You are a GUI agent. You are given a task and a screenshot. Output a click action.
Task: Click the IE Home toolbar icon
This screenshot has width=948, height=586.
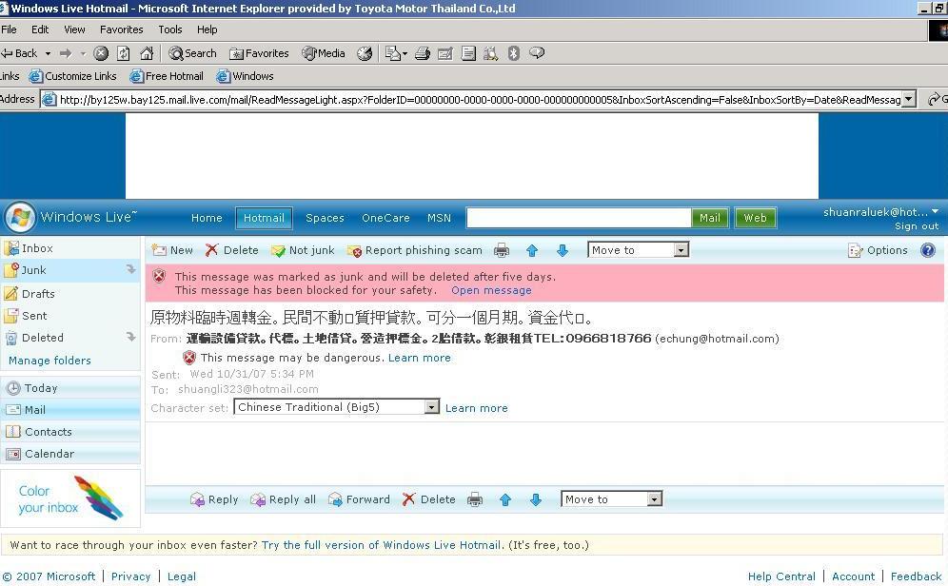[x=147, y=53]
